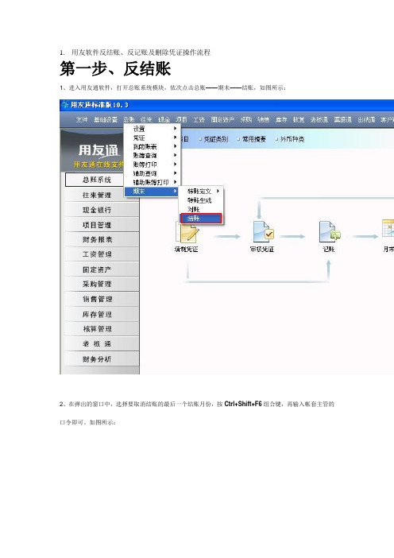Select 往来管理 in the sidebar
The height and width of the screenshot is (558, 394).
(102, 195)
